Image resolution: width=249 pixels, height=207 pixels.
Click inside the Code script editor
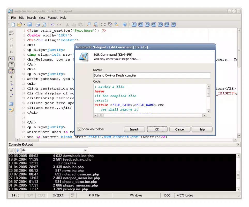tap(150, 99)
